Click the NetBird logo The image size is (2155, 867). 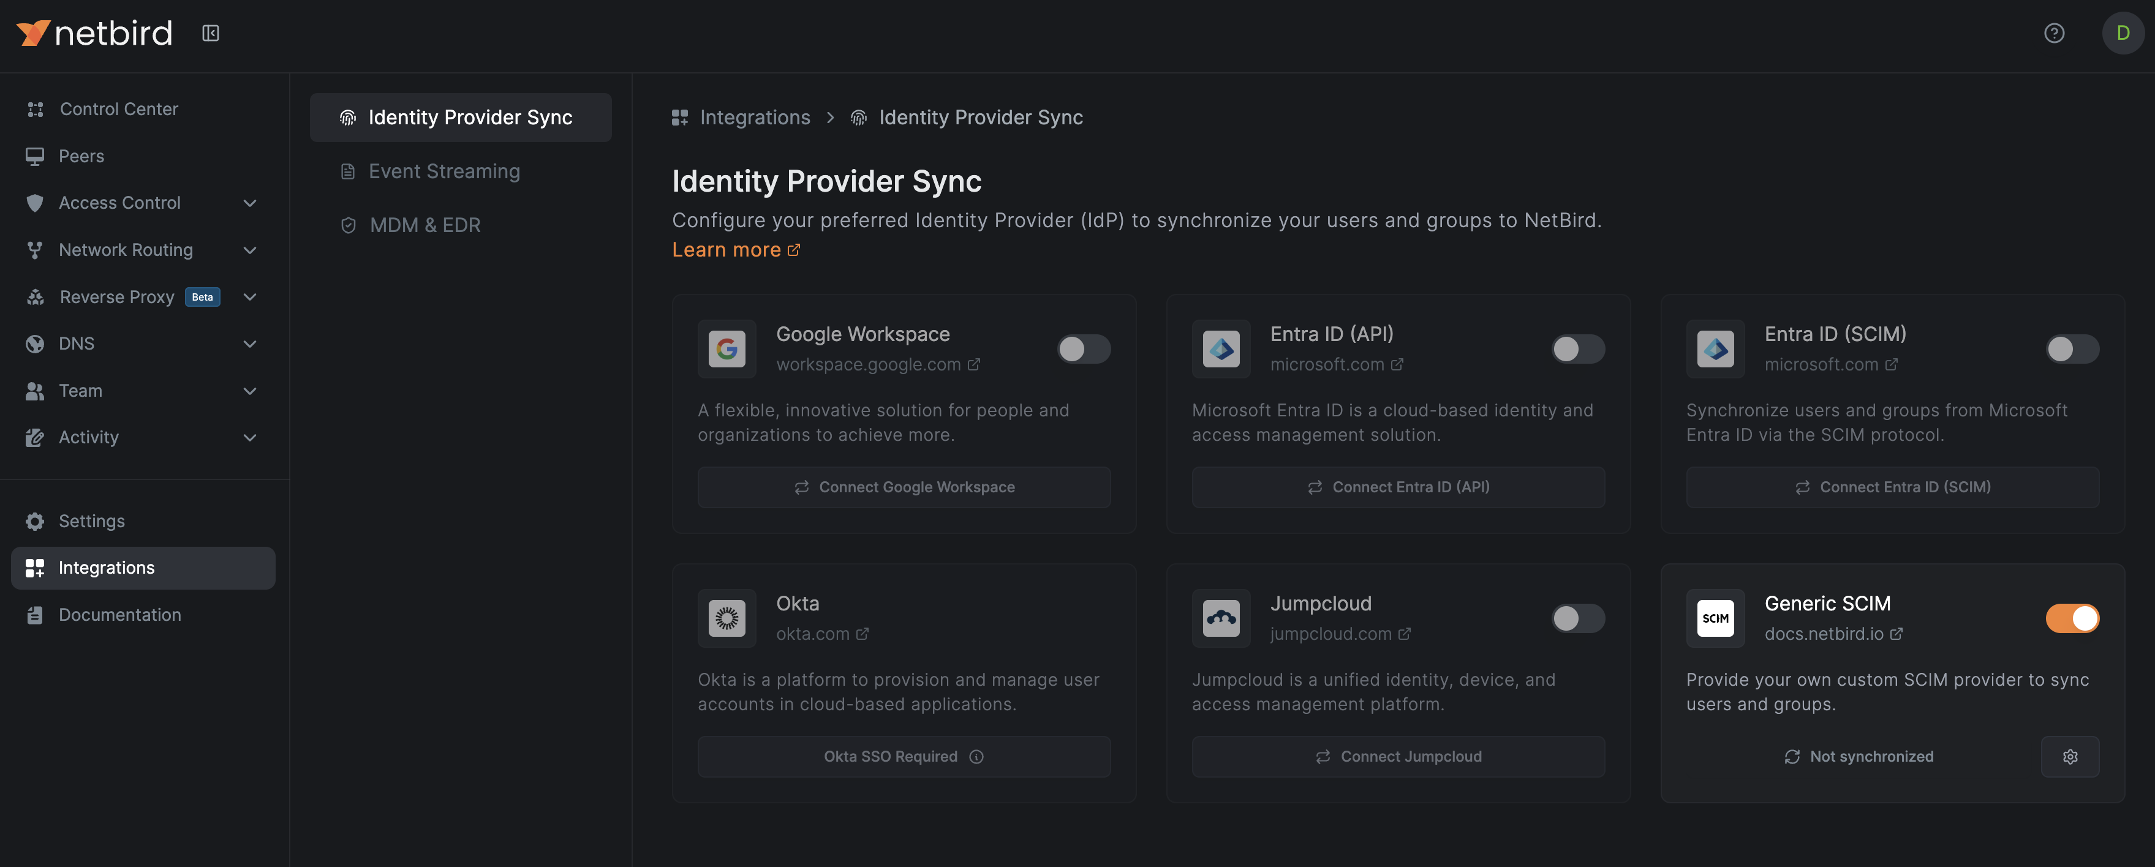94,34
